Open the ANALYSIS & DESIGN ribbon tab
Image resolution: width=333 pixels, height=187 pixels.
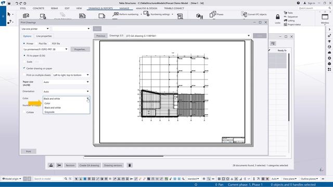tap(147, 8)
